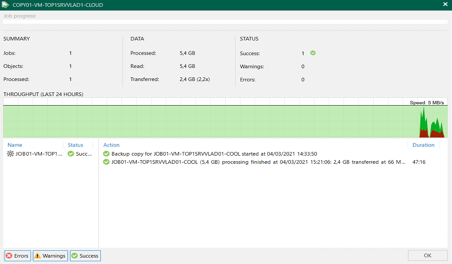
Task: Sort by the Name column header
Action: (15, 145)
